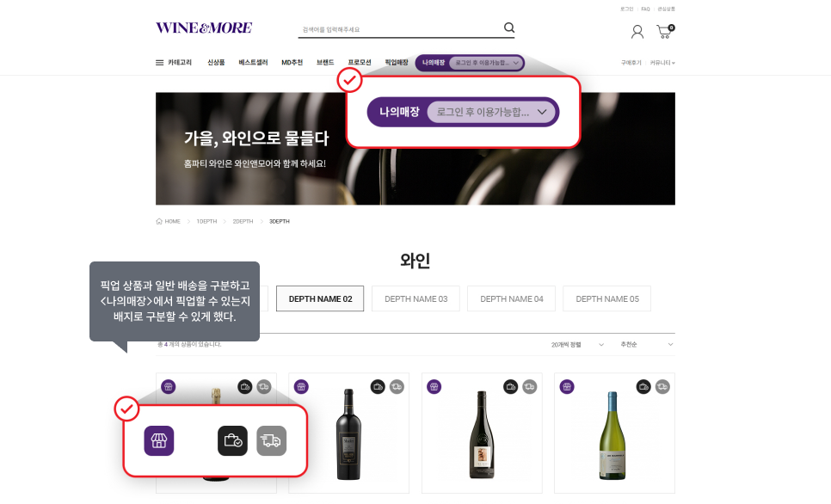Open the shopping cart icon
This screenshot has width=831, height=504.
tap(665, 31)
